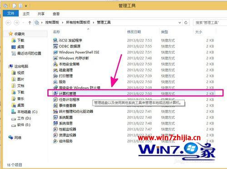The width and height of the screenshot is (227, 169).
Task: Open 下载 under 收藏夹
Action: click(x=21, y=40)
